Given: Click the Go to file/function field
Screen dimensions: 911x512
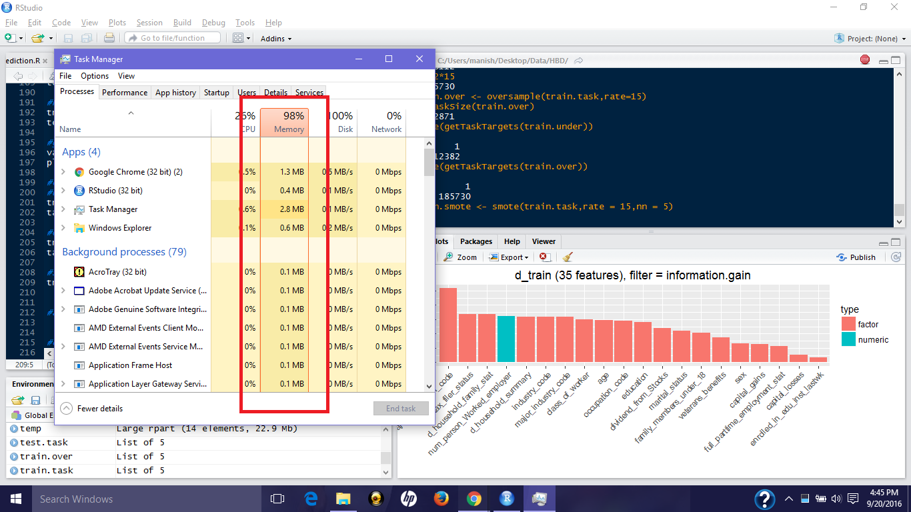Looking at the screenshot, I should tap(173, 38).
